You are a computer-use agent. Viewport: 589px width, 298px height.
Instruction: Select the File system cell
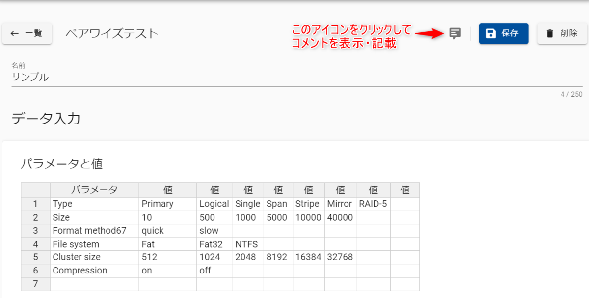pyautogui.click(x=94, y=244)
